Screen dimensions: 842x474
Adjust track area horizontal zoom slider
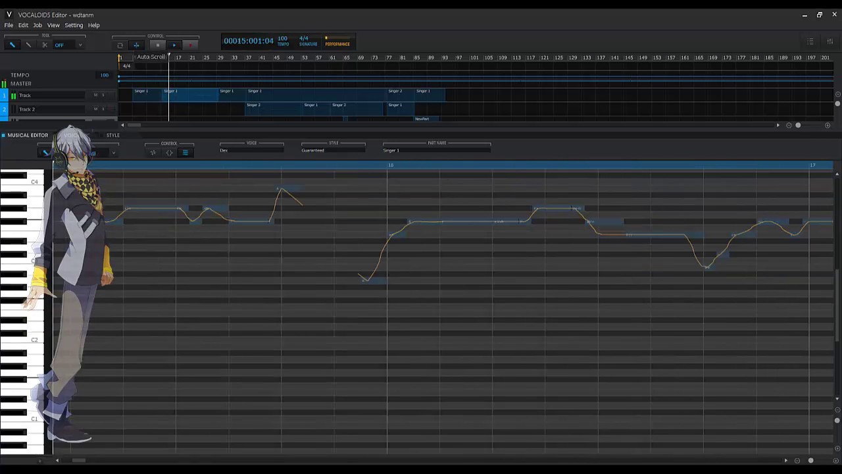click(798, 125)
